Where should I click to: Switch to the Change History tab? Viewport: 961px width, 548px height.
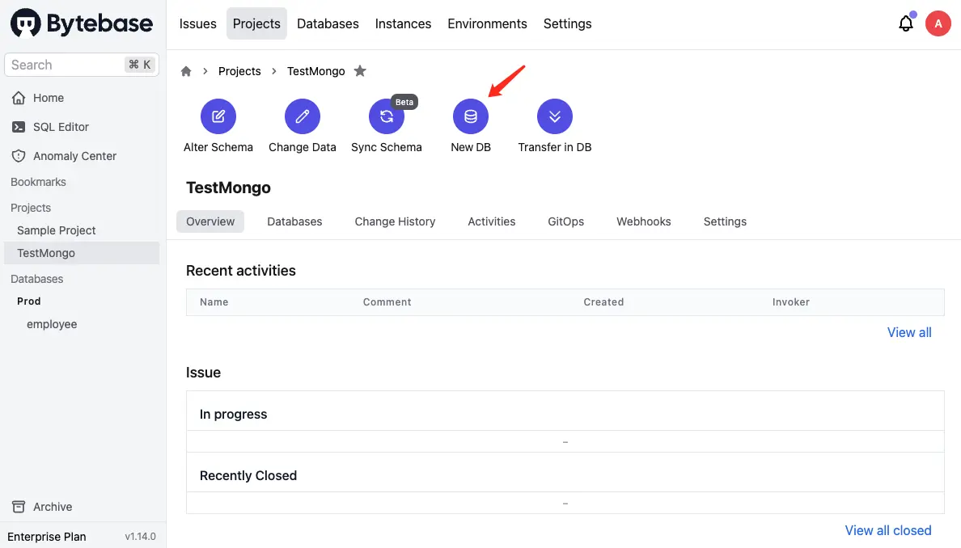[x=396, y=221]
